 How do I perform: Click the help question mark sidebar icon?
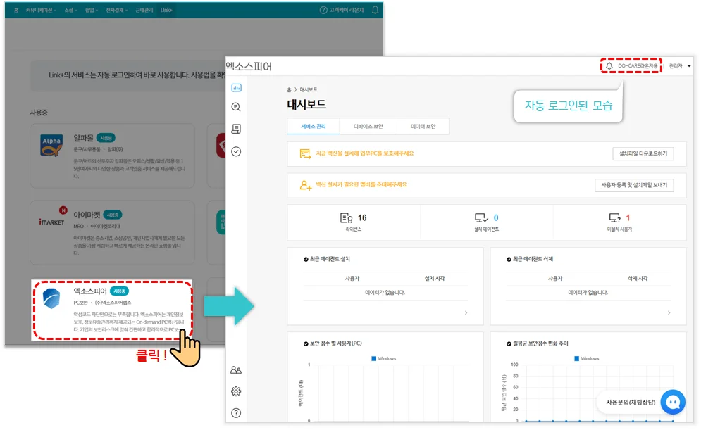pos(236,413)
